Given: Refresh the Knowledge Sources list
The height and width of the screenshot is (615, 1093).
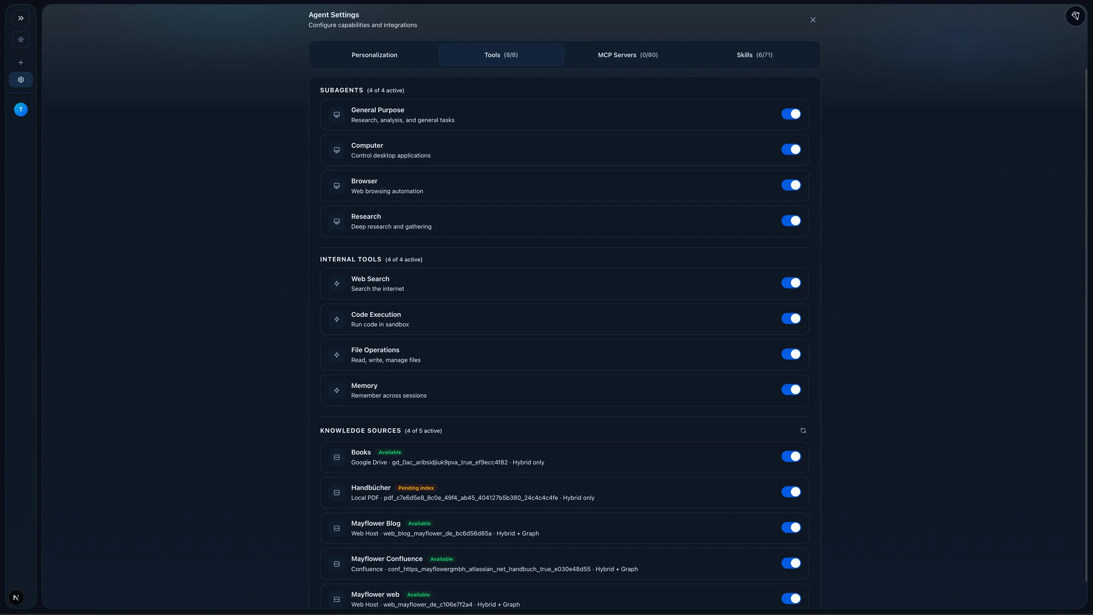Looking at the screenshot, I should point(803,430).
